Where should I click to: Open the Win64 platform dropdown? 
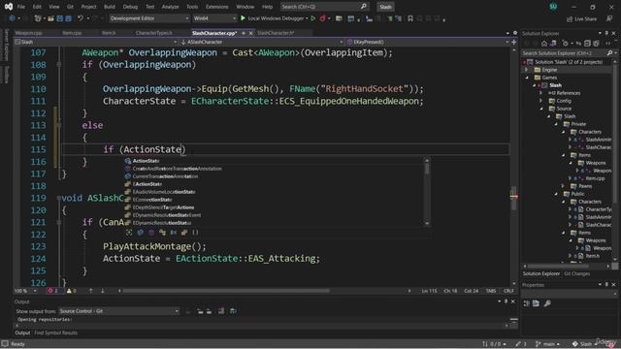click(x=214, y=18)
